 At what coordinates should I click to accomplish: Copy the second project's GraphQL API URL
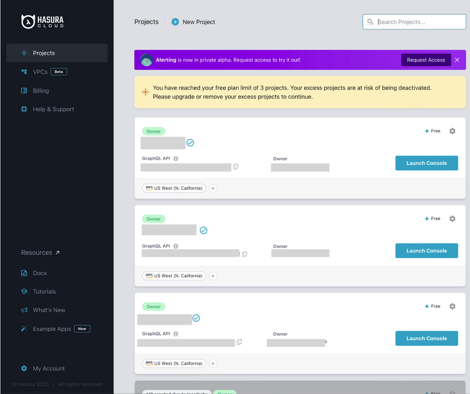click(x=244, y=254)
